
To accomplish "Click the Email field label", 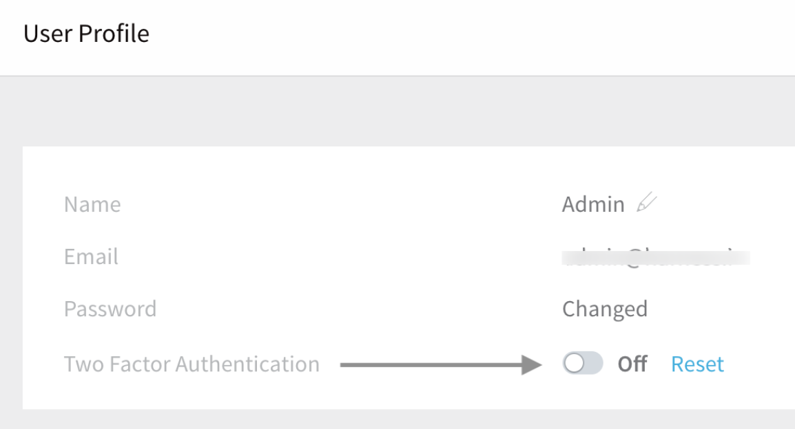I will [91, 256].
